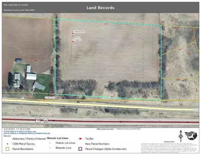This screenshot has height=155, width=201.
Task: Click the New Parcel Numbers legend entry
Action: pos(97,144)
